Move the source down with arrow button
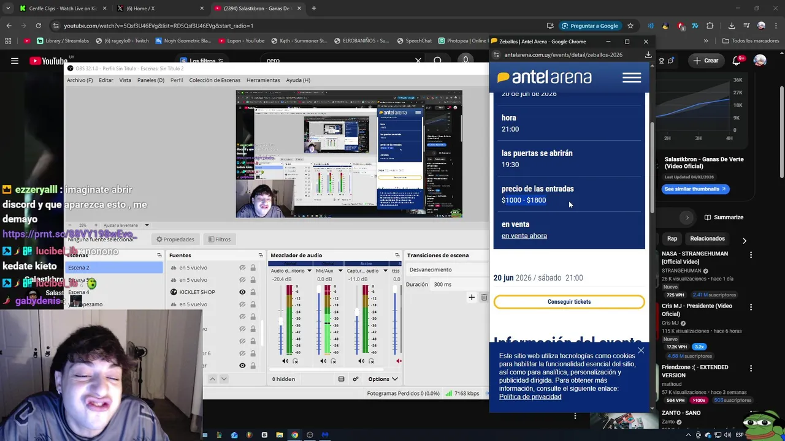 click(x=224, y=379)
